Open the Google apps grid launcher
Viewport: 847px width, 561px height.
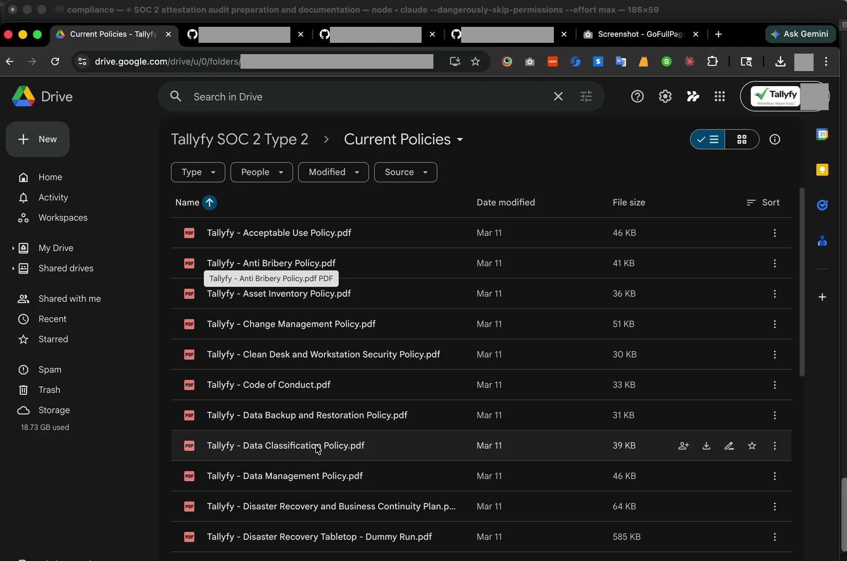(719, 96)
